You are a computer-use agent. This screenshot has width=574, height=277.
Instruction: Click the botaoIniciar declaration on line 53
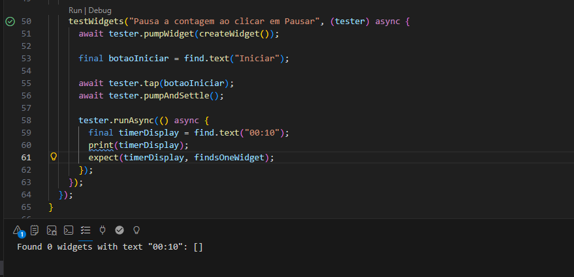pos(138,59)
